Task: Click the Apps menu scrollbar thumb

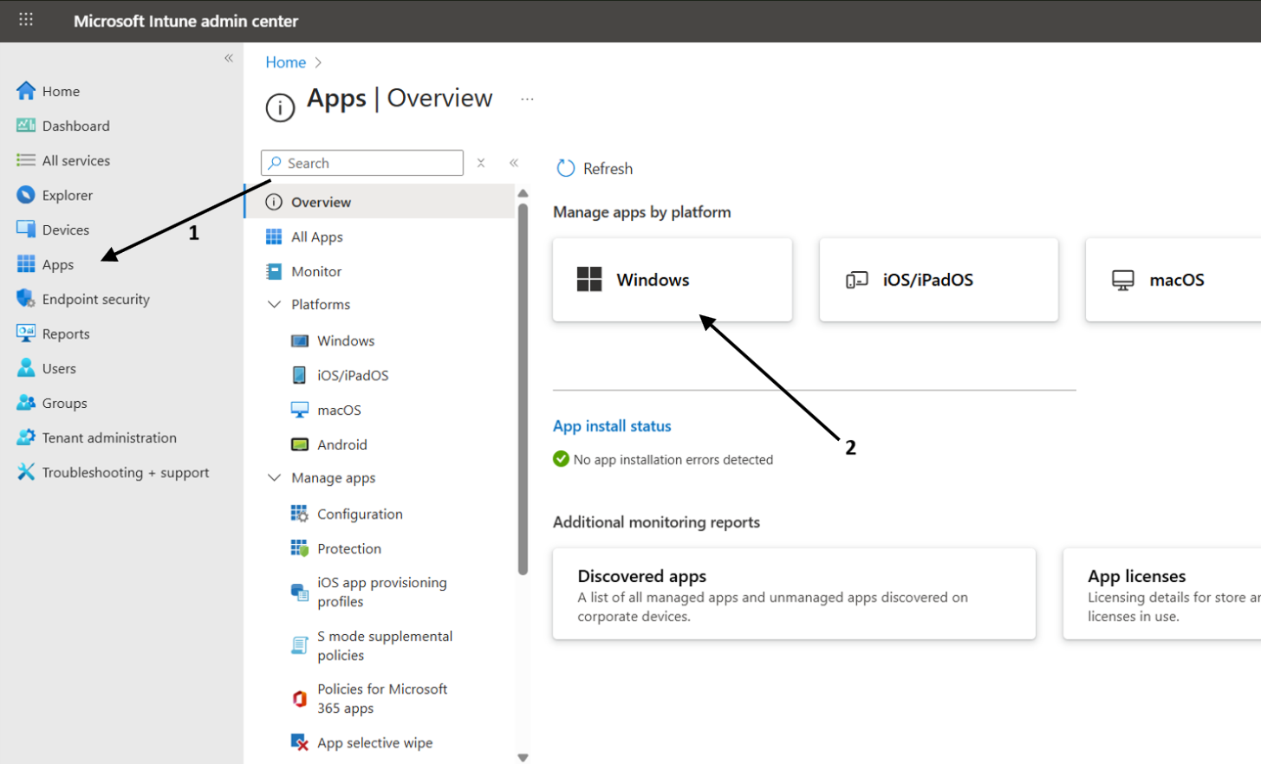Action: pos(523,388)
